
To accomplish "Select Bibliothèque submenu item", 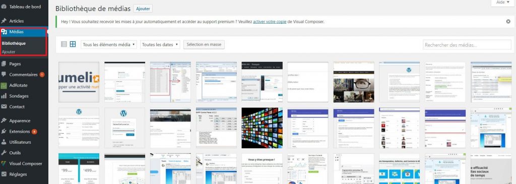I will pyautogui.click(x=14, y=43).
